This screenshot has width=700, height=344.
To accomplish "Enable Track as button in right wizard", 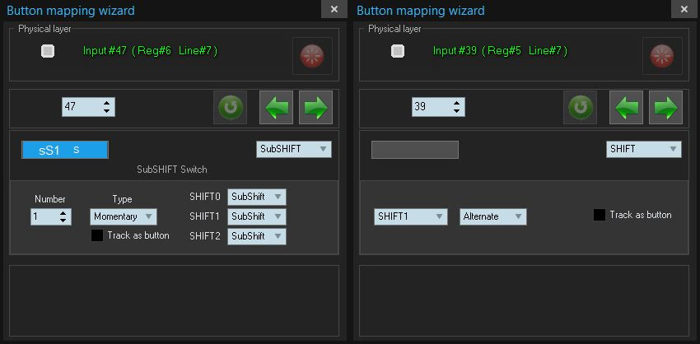I will (600, 215).
